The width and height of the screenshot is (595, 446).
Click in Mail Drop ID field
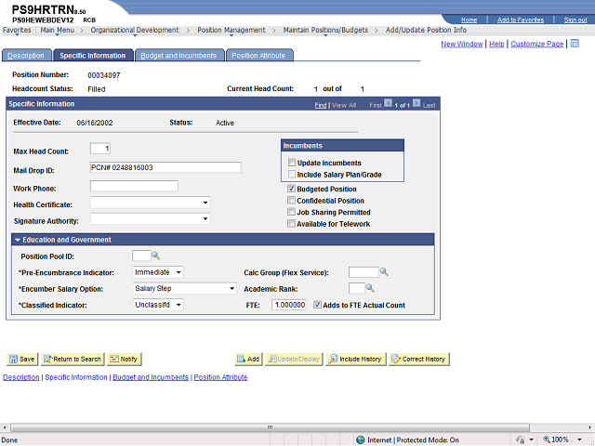click(x=165, y=167)
